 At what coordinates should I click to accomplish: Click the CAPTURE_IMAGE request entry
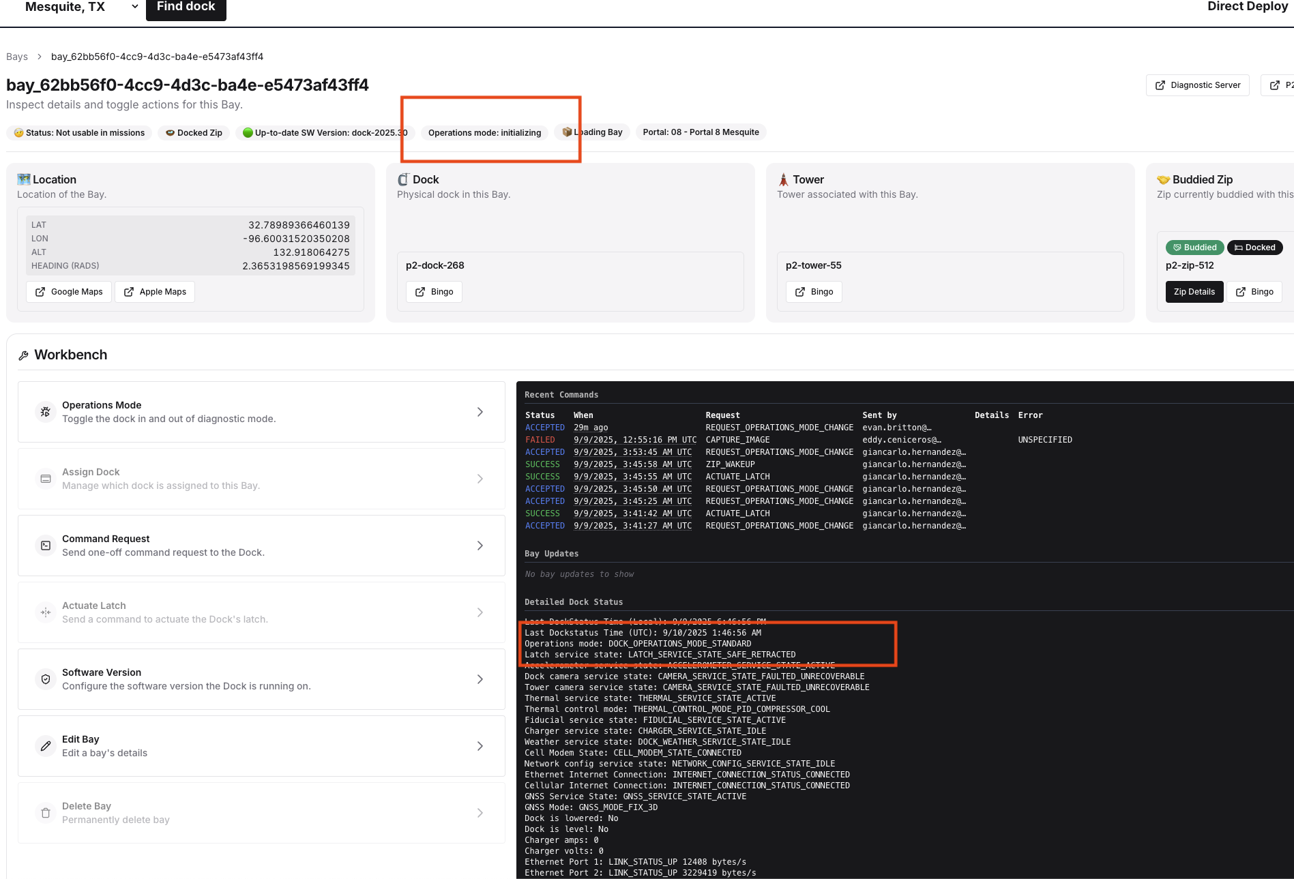(x=737, y=440)
